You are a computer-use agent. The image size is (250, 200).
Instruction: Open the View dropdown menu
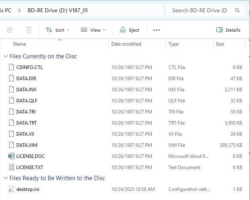click(x=93, y=30)
